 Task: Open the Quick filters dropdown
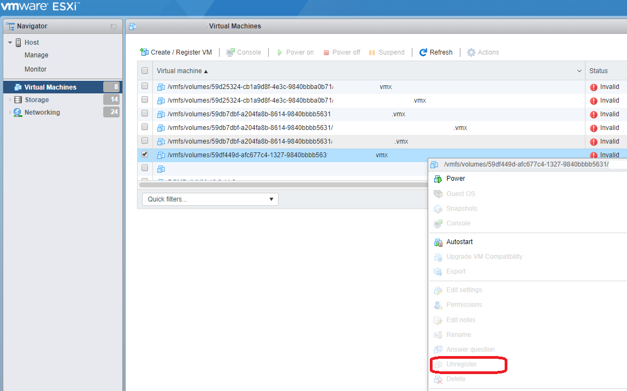[210, 199]
